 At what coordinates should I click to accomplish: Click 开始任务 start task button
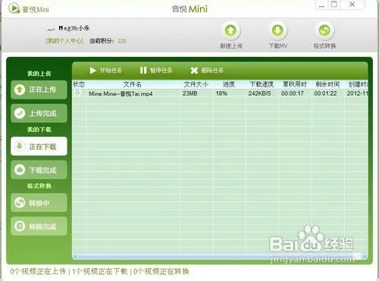pos(105,70)
